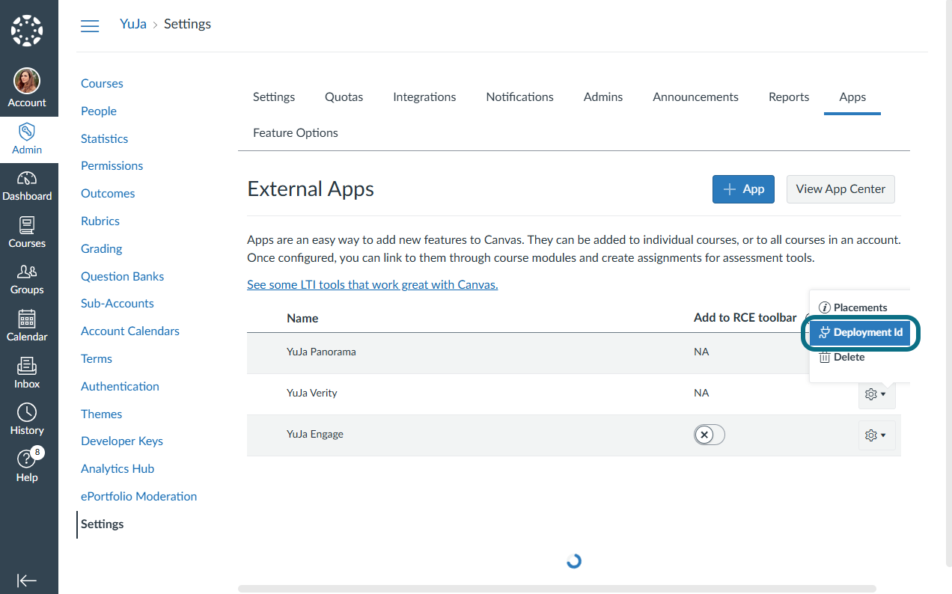Collapse the global navigation sidebar
This screenshot has height=594, width=952.
[x=27, y=581]
